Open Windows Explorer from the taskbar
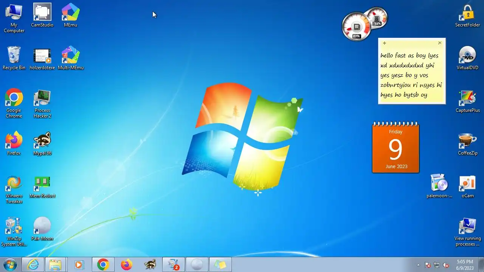Viewport: 484px width, 272px height. pyautogui.click(x=55, y=265)
